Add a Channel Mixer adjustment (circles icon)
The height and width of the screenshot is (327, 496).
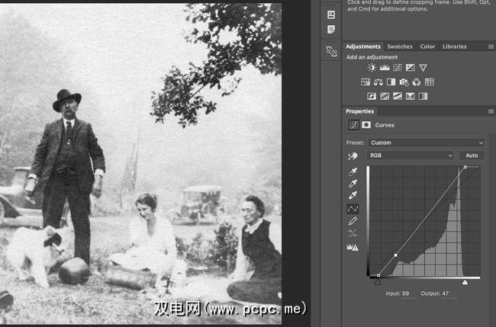tap(417, 82)
